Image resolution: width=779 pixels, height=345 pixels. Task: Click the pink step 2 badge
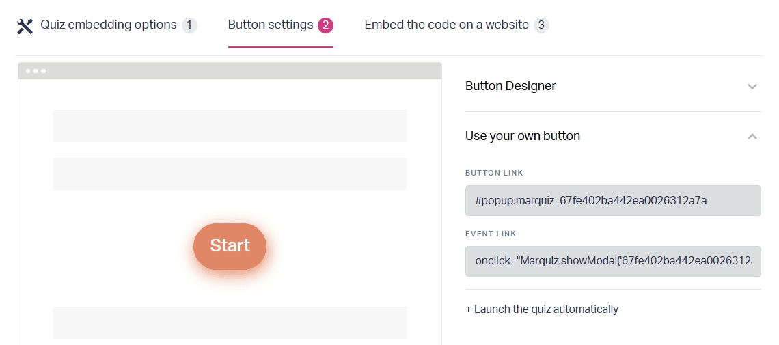(x=325, y=25)
